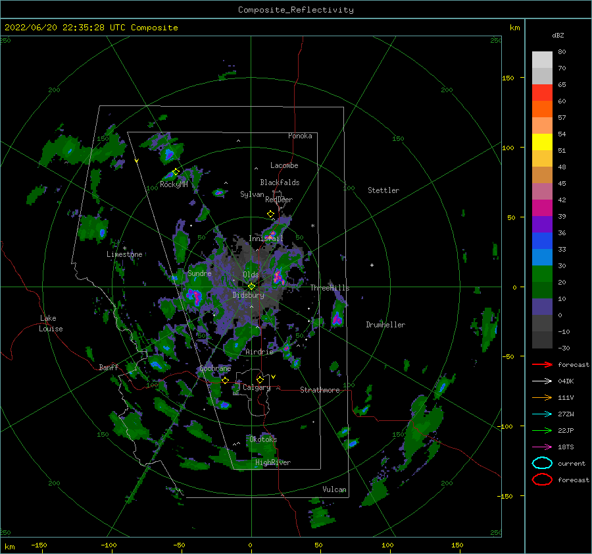Select the orange 111V arrow icon
This screenshot has height=554, width=592.
542,397
